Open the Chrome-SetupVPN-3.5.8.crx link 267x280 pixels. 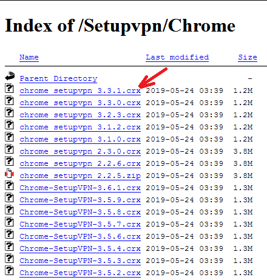[80, 213]
